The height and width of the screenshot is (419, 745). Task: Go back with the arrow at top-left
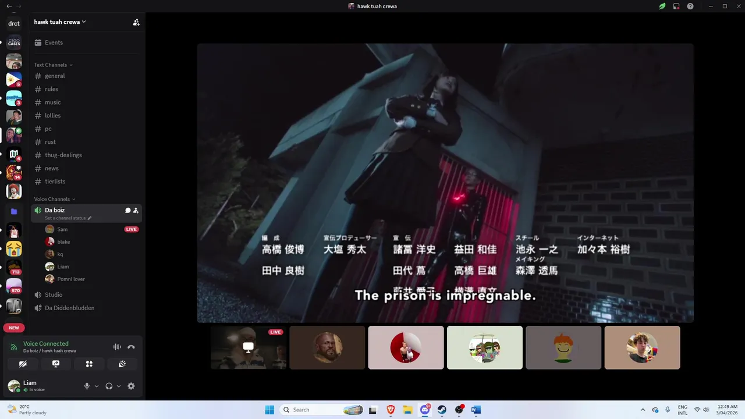[9, 6]
